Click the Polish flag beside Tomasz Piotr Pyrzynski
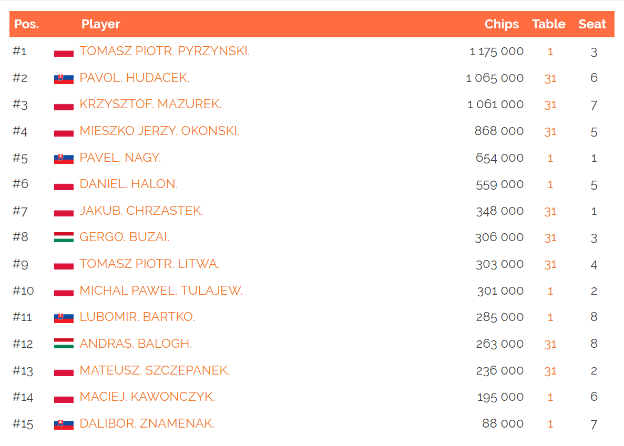 point(64,52)
